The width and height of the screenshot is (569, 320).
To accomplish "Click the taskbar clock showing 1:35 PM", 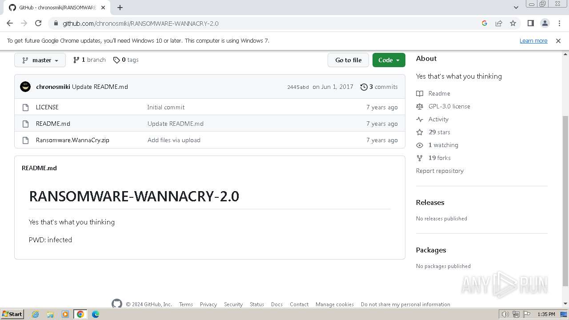I will (546, 314).
